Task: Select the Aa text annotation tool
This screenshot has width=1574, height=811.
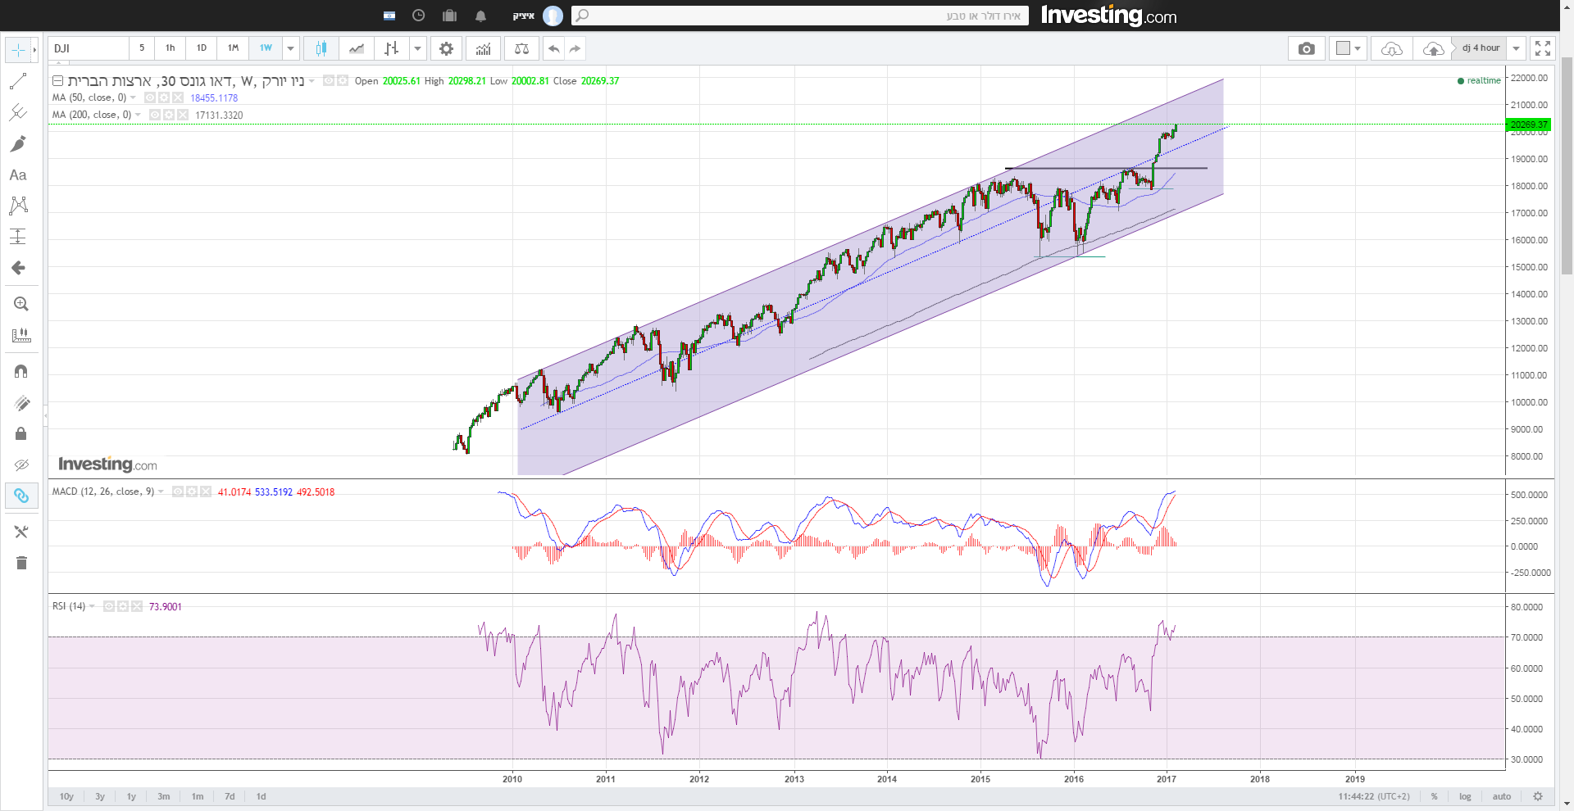Action: point(18,174)
